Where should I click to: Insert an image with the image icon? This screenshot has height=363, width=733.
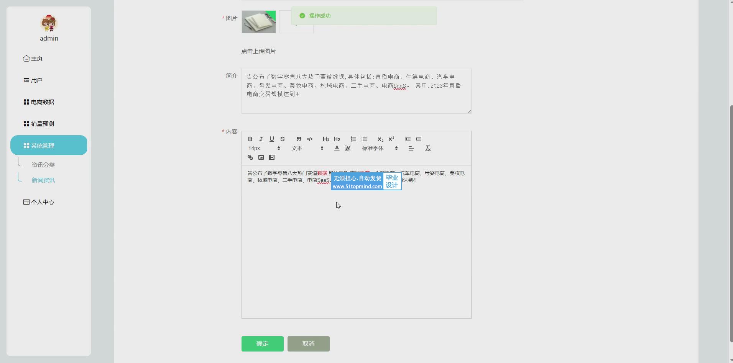click(261, 157)
